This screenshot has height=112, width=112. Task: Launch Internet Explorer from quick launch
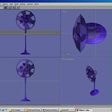coord(3,110)
